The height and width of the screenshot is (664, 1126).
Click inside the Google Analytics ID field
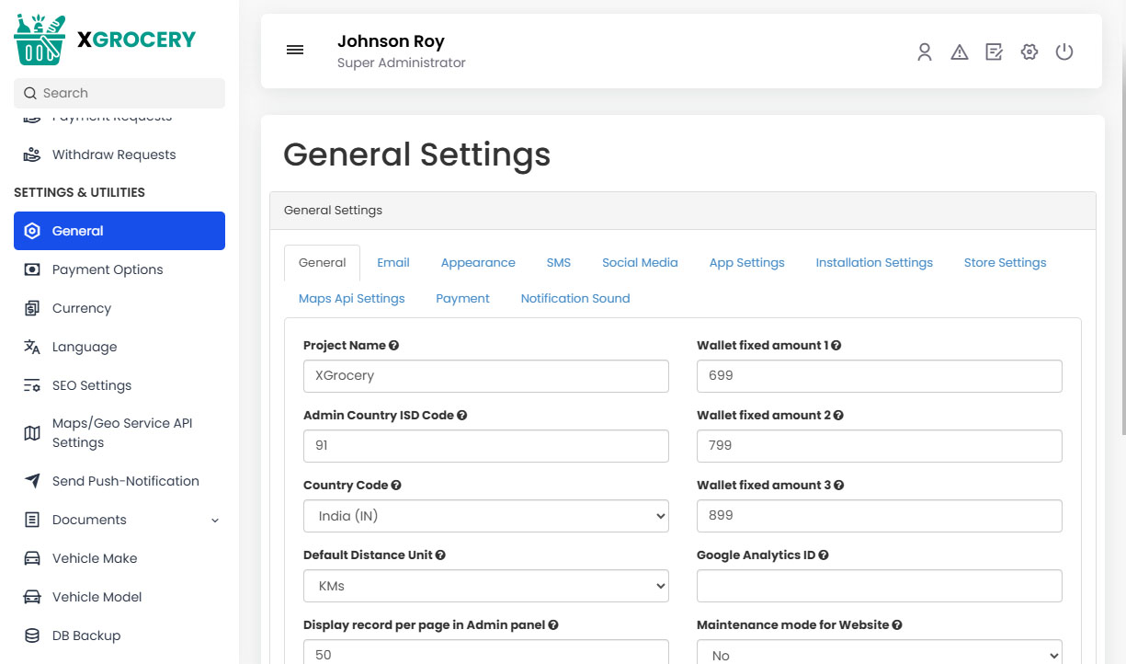879,586
